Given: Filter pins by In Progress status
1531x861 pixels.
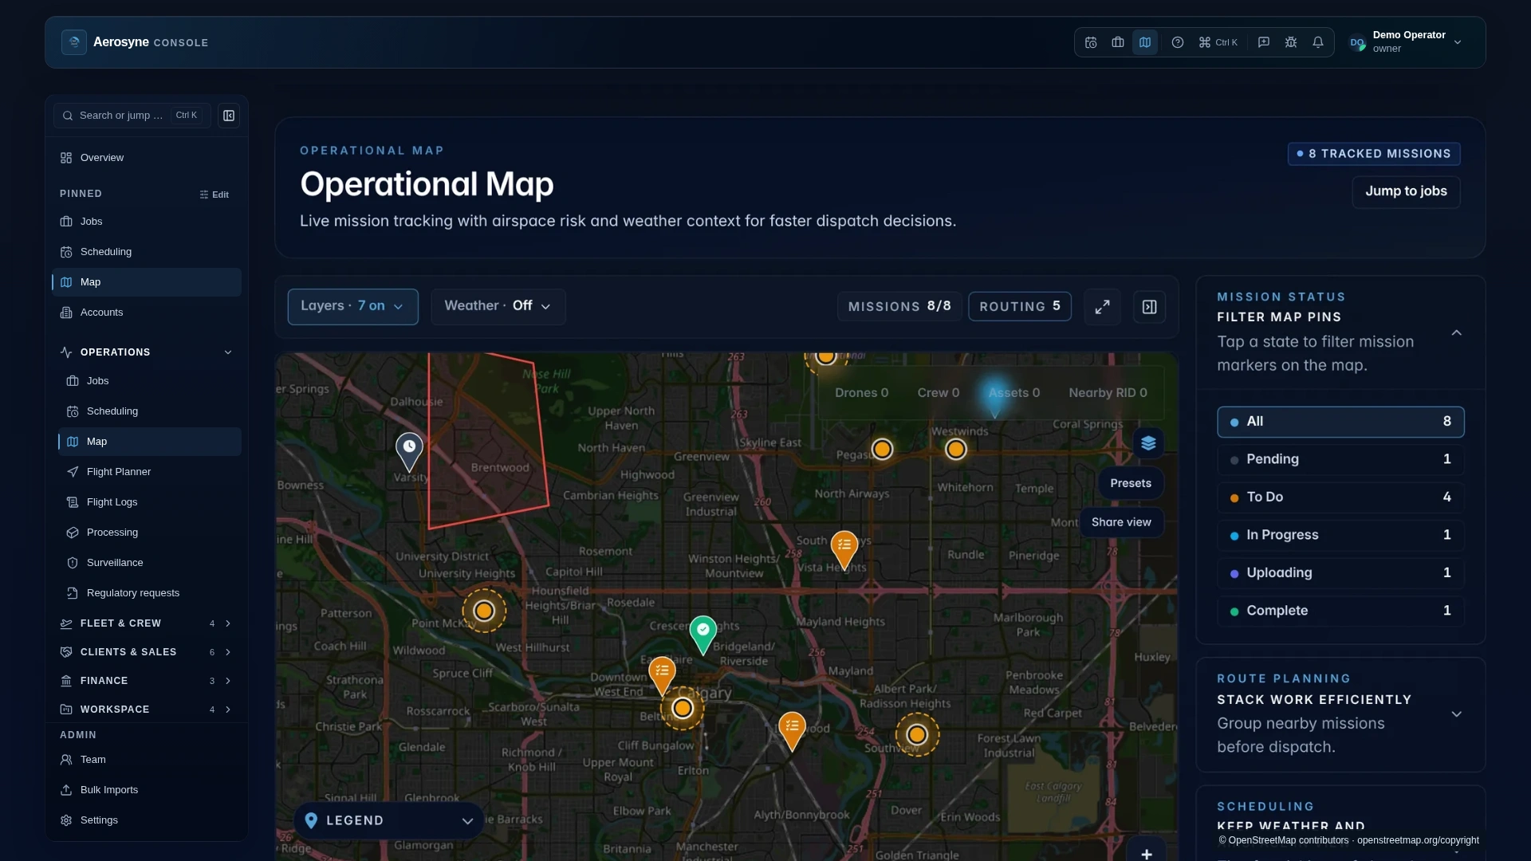Looking at the screenshot, I should [x=1340, y=535].
